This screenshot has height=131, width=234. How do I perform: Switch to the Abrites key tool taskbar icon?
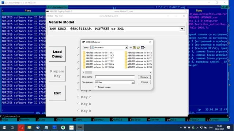tap(80, 128)
